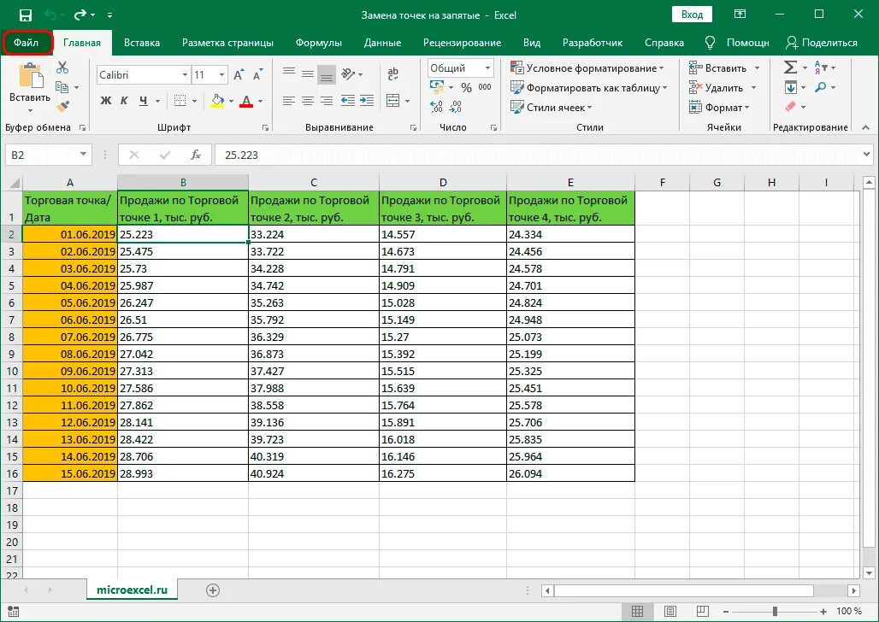This screenshot has width=879, height=622.
Task: Toggle Italic formatting К
Action: [125, 101]
